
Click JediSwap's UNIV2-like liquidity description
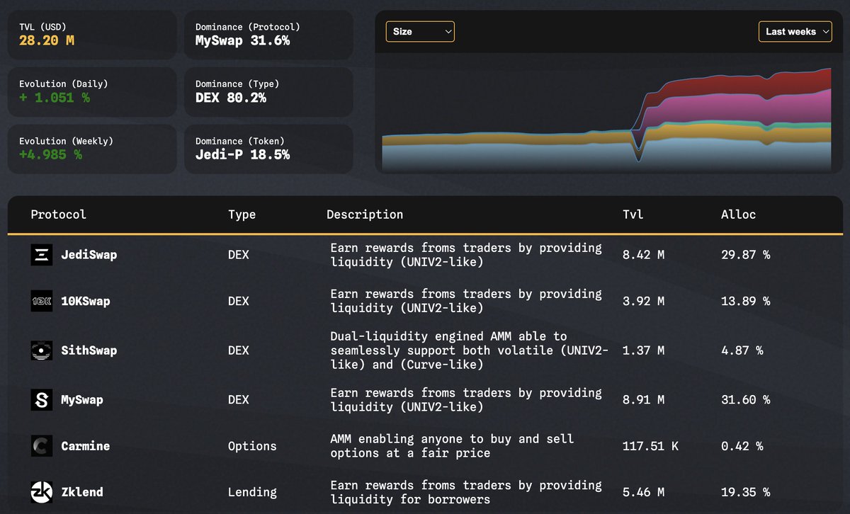pyautogui.click(x=466, y=255)
